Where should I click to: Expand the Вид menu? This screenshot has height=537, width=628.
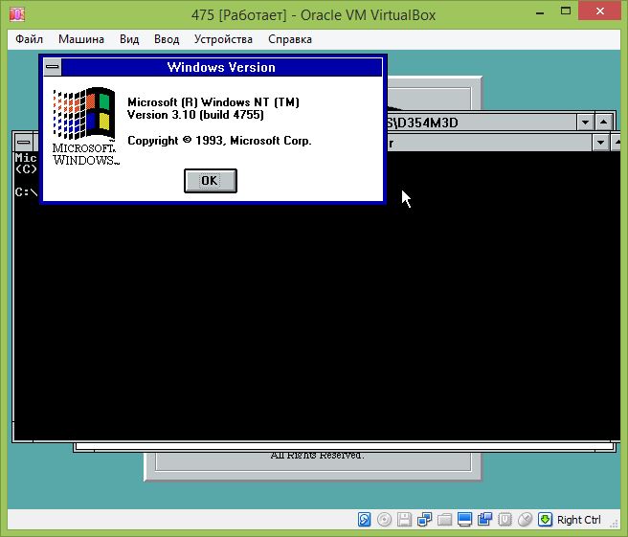129,39
